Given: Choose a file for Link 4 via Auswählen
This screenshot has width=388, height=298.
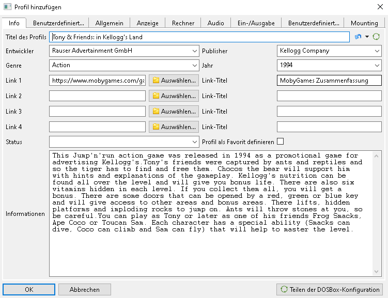Looking at the screenshot, I should 174,127.
